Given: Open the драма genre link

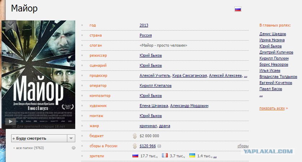Looking at the screenshot, I should (x=164, y=126).
